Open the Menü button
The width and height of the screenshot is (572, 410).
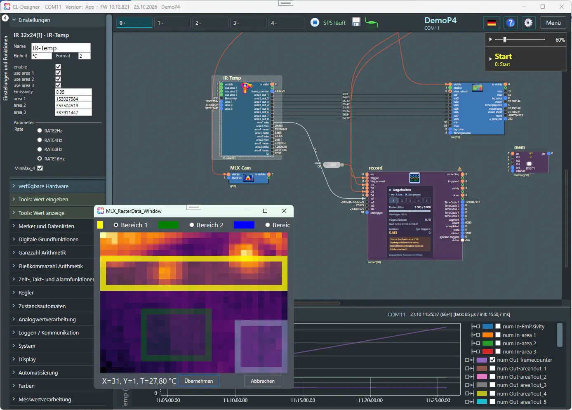pyautogui.click(x=553, y=23)
